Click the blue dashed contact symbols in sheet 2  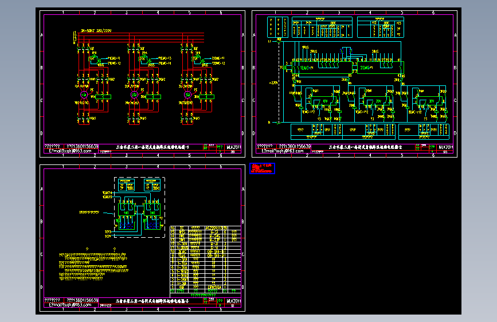(x=346, y=51)
